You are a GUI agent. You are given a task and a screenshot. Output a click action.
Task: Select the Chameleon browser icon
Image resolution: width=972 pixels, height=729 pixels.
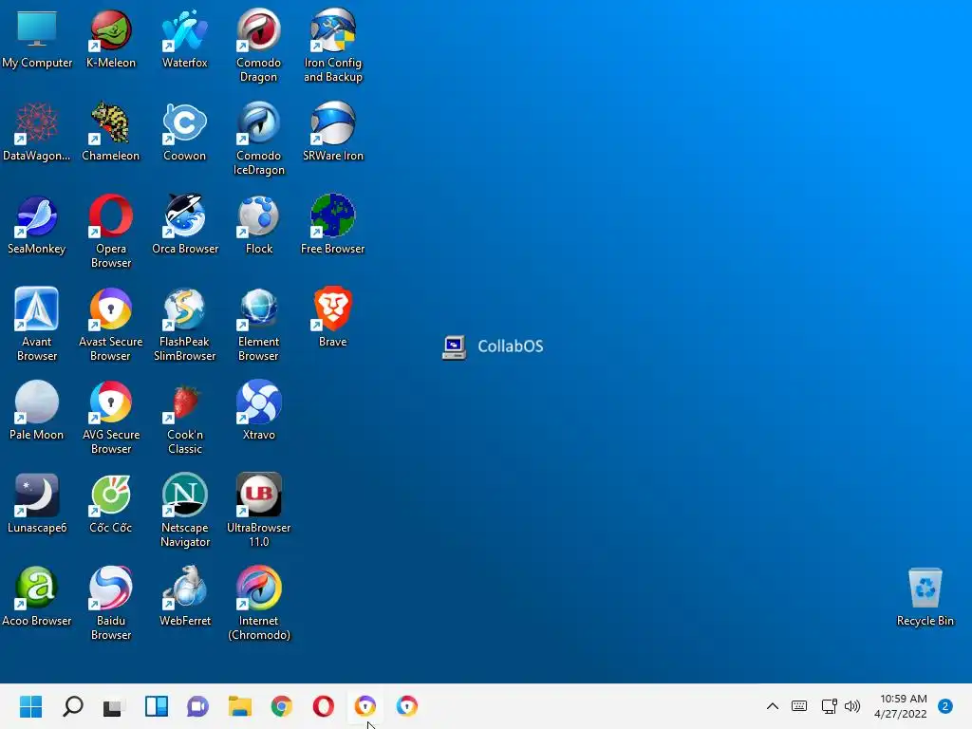pyautogui.click(x=110, y=131)
